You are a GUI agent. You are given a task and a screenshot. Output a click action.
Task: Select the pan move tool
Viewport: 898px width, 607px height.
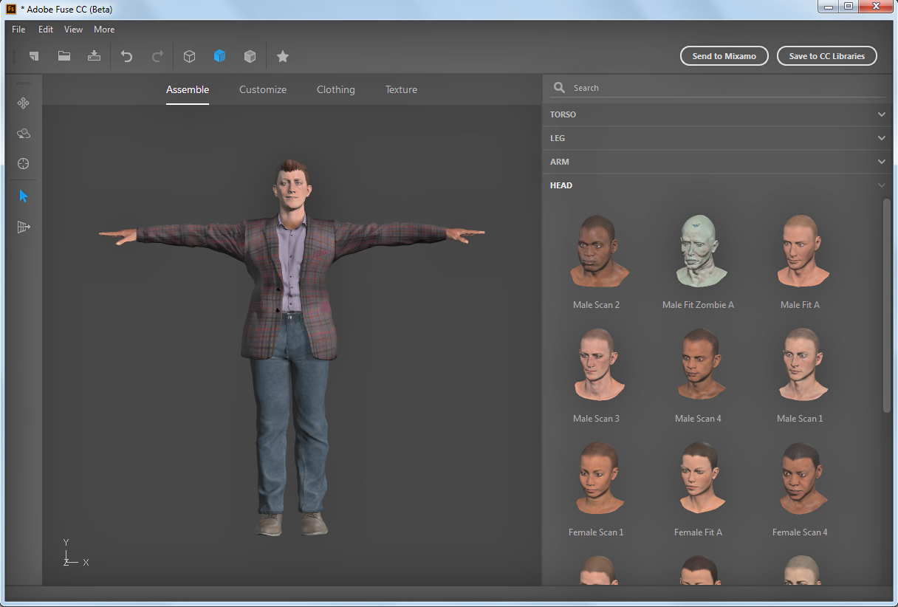(x=23, y=103)
